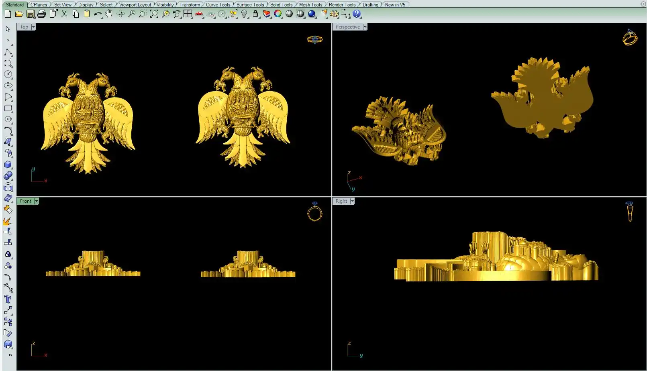Screen dimensions: 647x371
Task: Select the Polyline tool
Action: coord(8,53)
